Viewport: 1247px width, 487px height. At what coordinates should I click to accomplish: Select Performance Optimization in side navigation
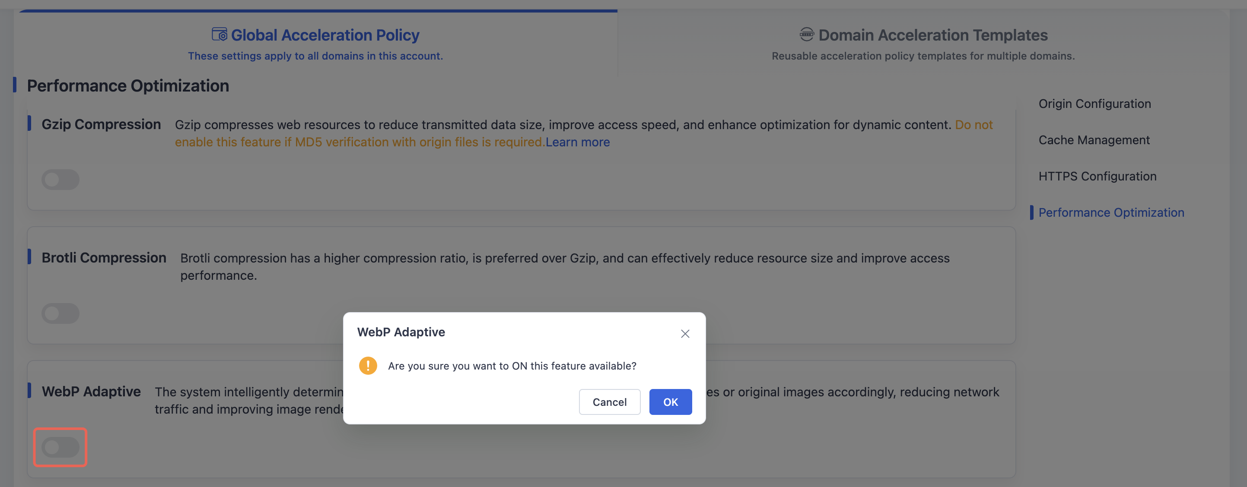[x=1111, y=212]
